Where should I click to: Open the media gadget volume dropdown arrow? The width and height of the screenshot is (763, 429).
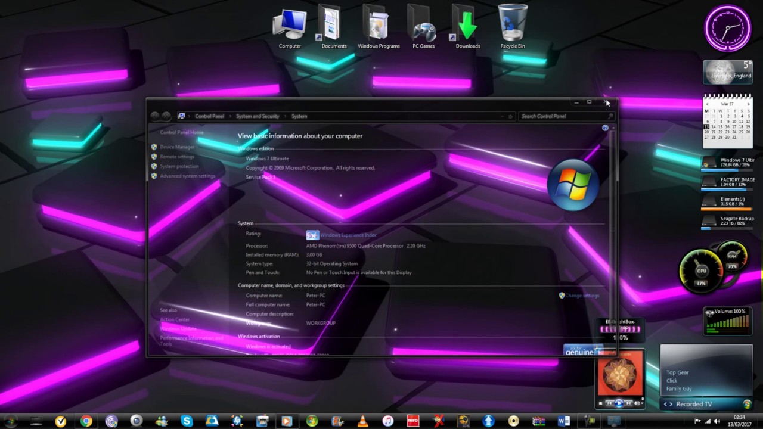643,403
